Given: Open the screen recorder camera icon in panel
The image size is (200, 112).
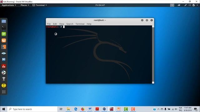Looking at the screenshot, I should (179, 5).
